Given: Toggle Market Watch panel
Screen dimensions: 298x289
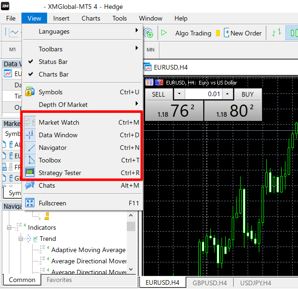Looking at the screenshot, I should [83, 122].
